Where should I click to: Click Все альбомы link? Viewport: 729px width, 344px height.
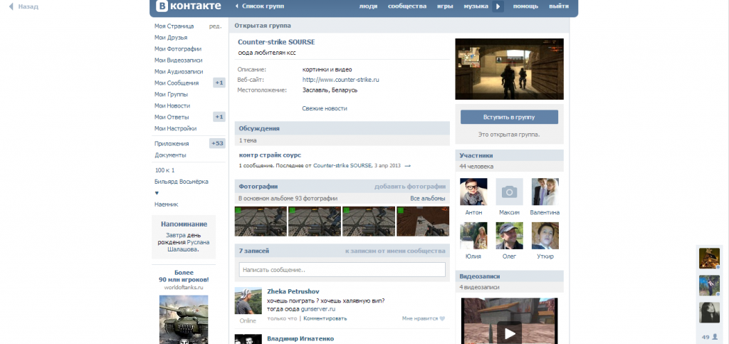pos(427,198)
